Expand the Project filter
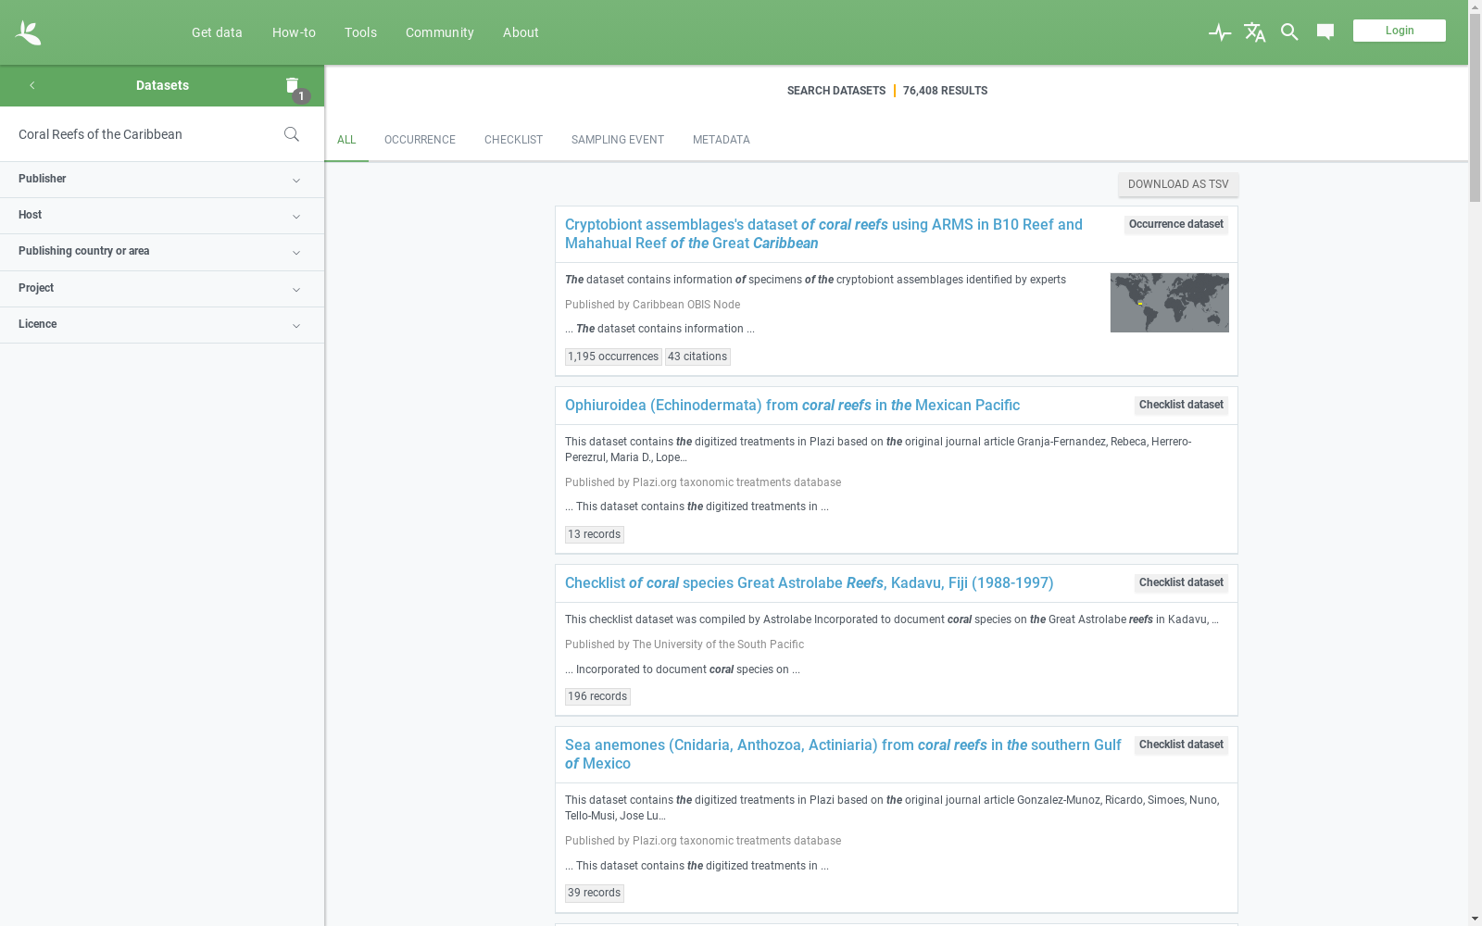 [162, 289]
